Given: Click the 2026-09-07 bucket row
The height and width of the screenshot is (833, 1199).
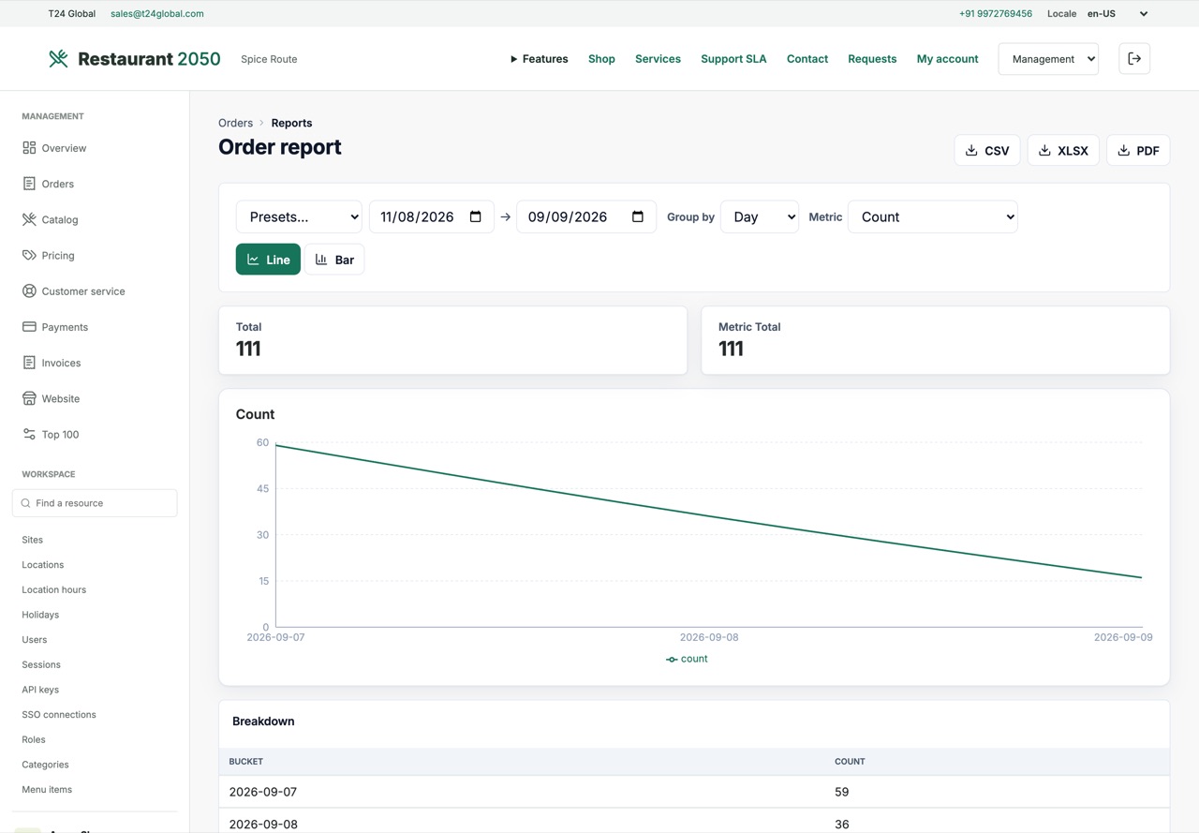Looking at the screenshot, I should click(x=694, y=792).
